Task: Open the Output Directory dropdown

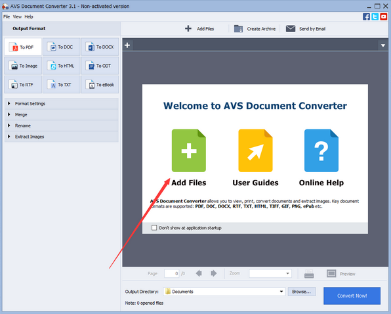Action: pos(224,292)
